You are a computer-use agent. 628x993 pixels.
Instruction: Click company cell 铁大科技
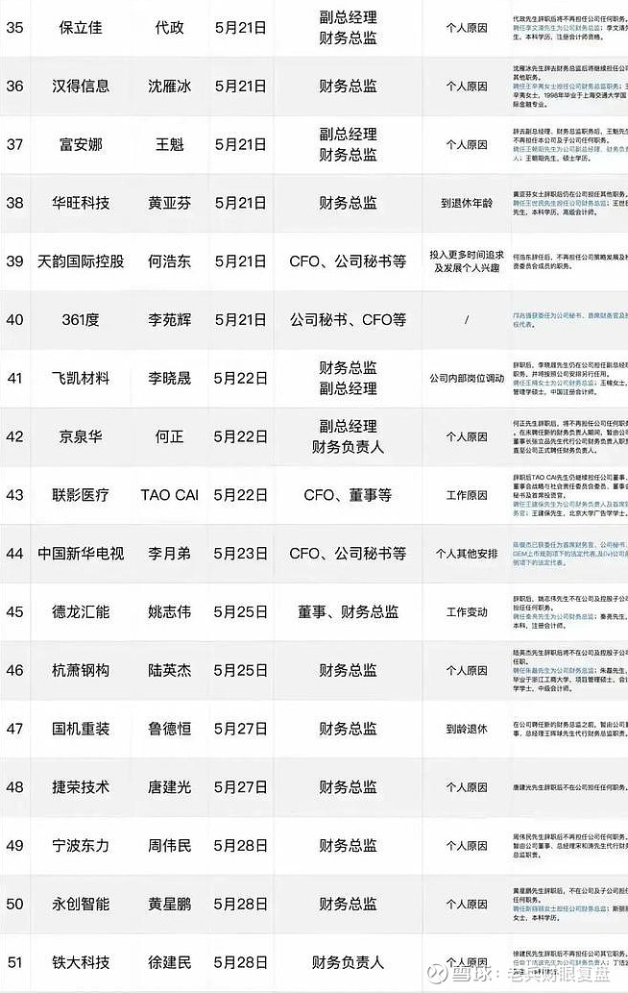coord(81,962)
